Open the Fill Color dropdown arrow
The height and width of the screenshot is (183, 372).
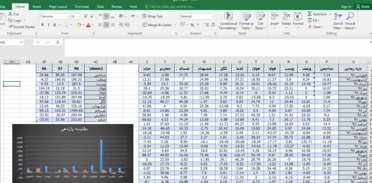tap(83, 25)
